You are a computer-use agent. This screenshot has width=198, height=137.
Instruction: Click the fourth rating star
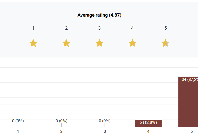point(132,43)
